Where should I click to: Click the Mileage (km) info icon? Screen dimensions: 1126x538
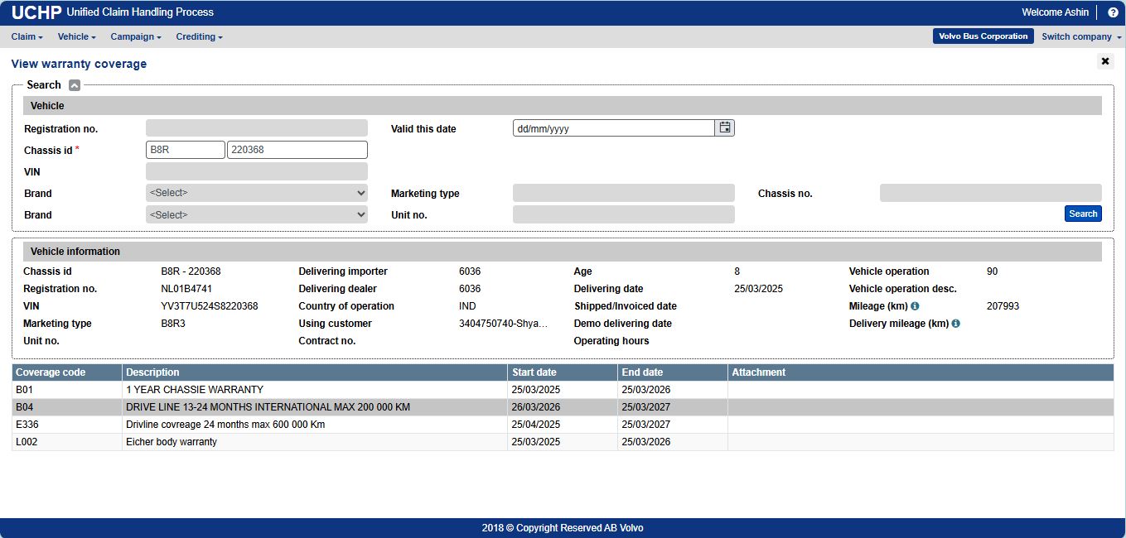915,306
